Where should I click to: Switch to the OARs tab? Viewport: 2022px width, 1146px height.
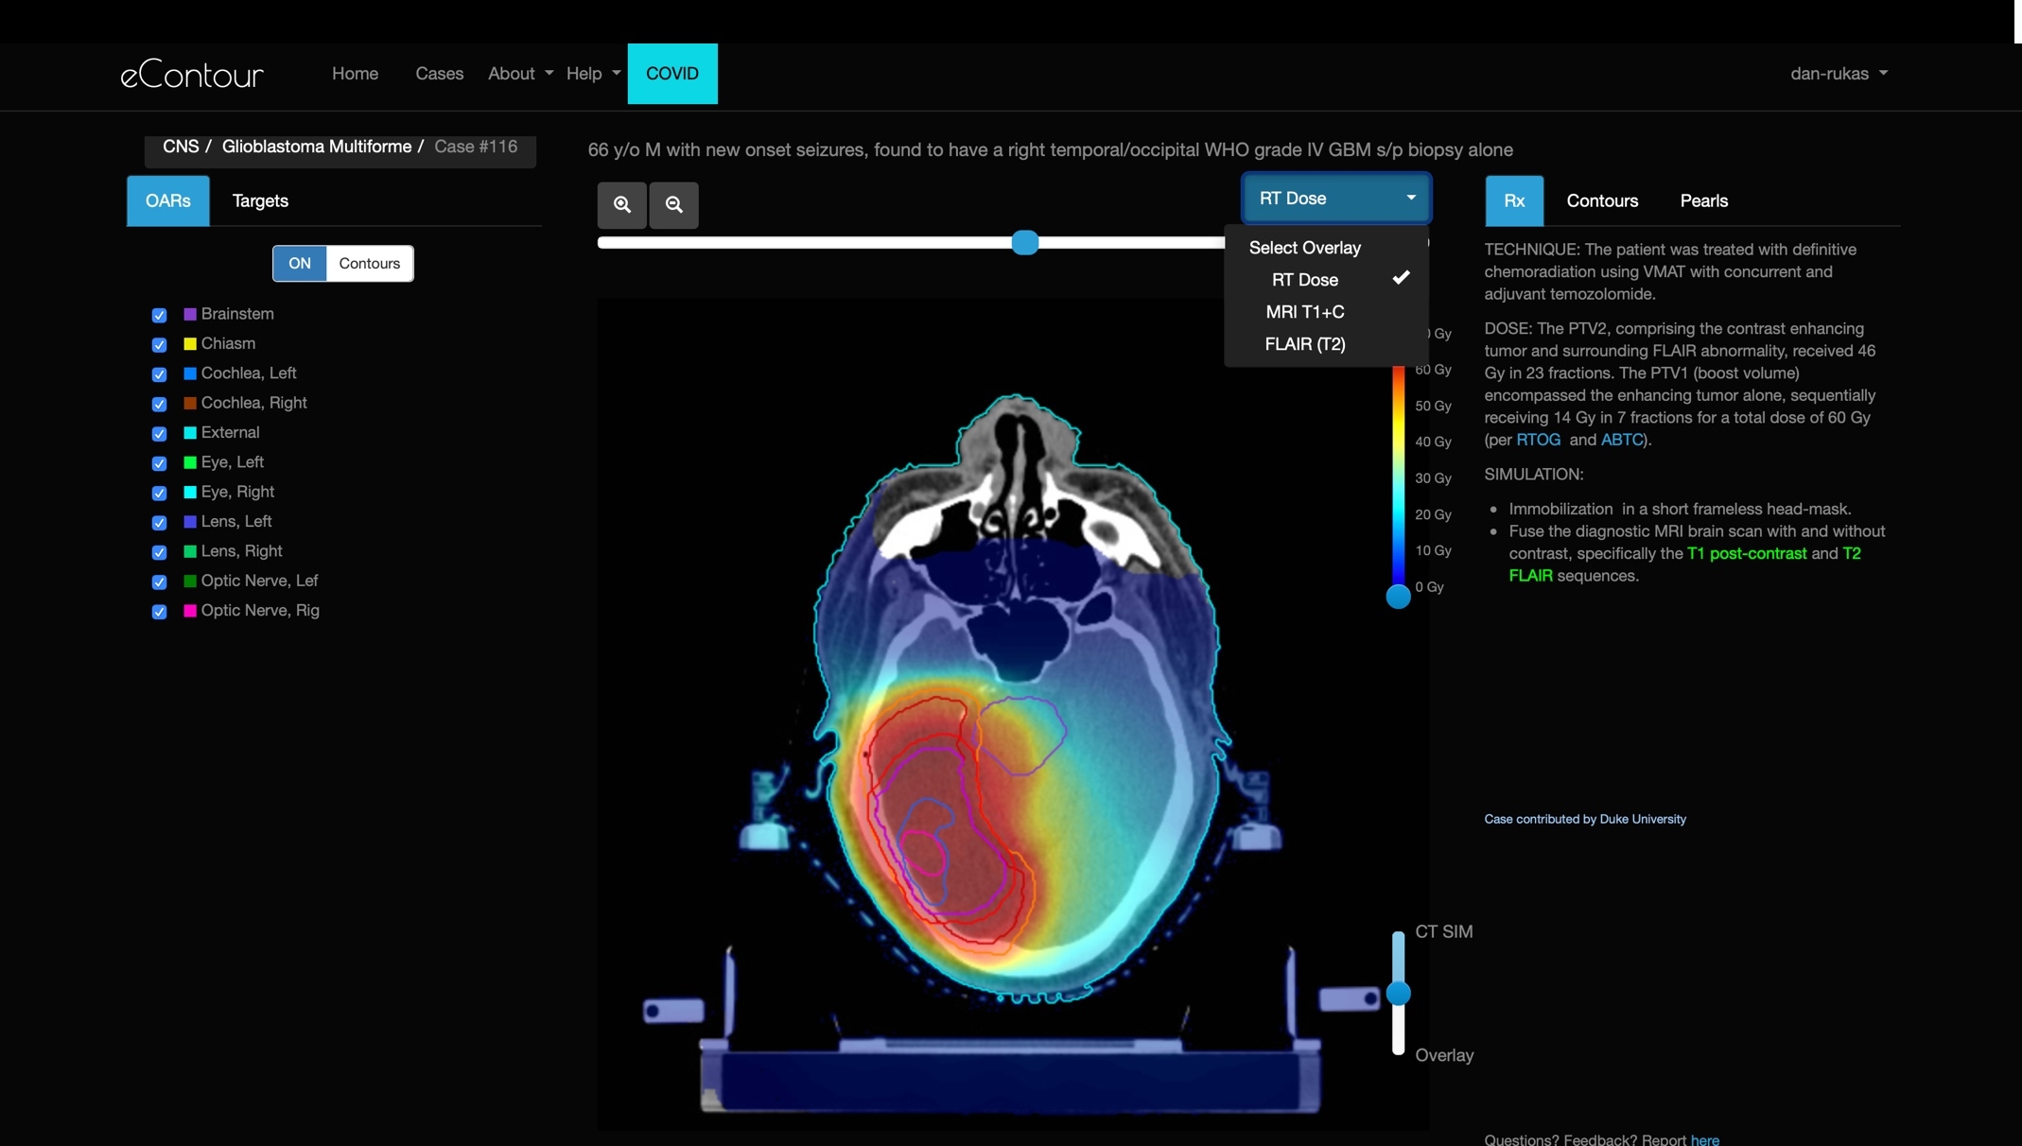click(x=168, y=200)
